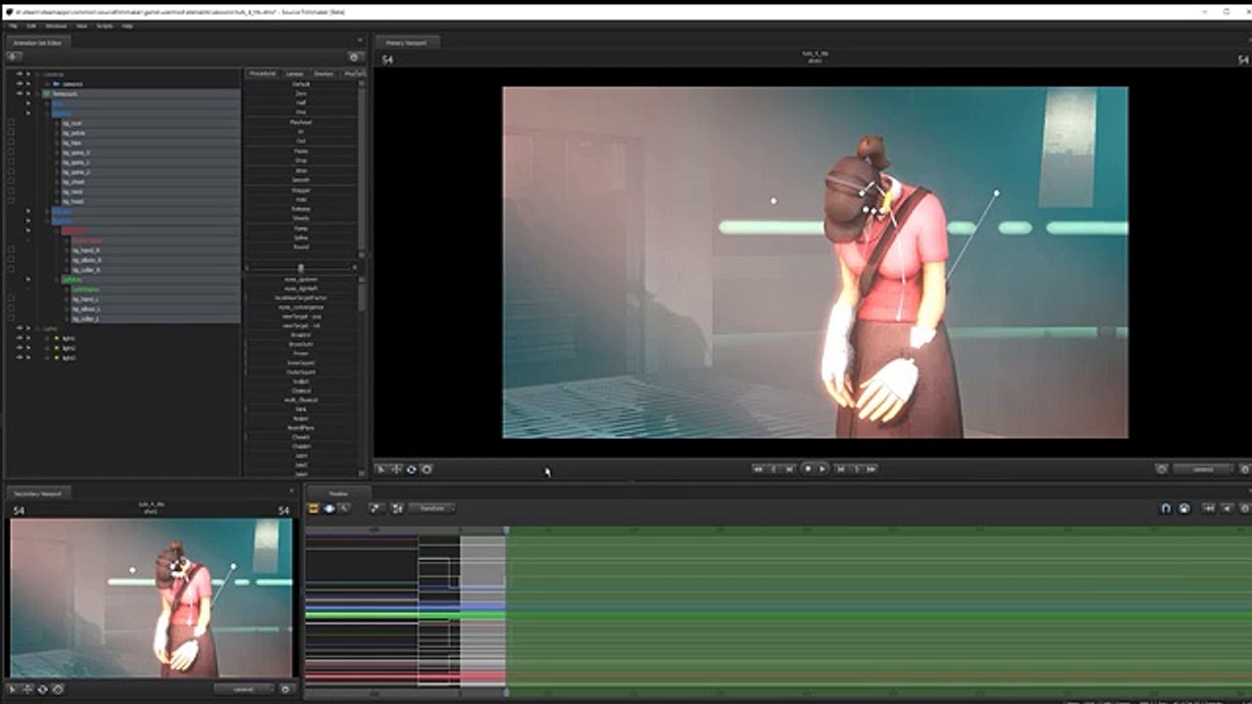This screenshot has height=704, width=1252.
Task: Click the skip-back icon at timeline right
Action: (x=1210, y=508)
